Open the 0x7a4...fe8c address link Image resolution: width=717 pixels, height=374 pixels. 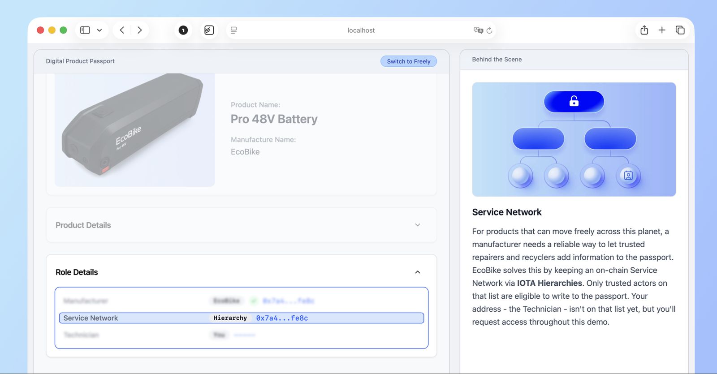(282, 318)
